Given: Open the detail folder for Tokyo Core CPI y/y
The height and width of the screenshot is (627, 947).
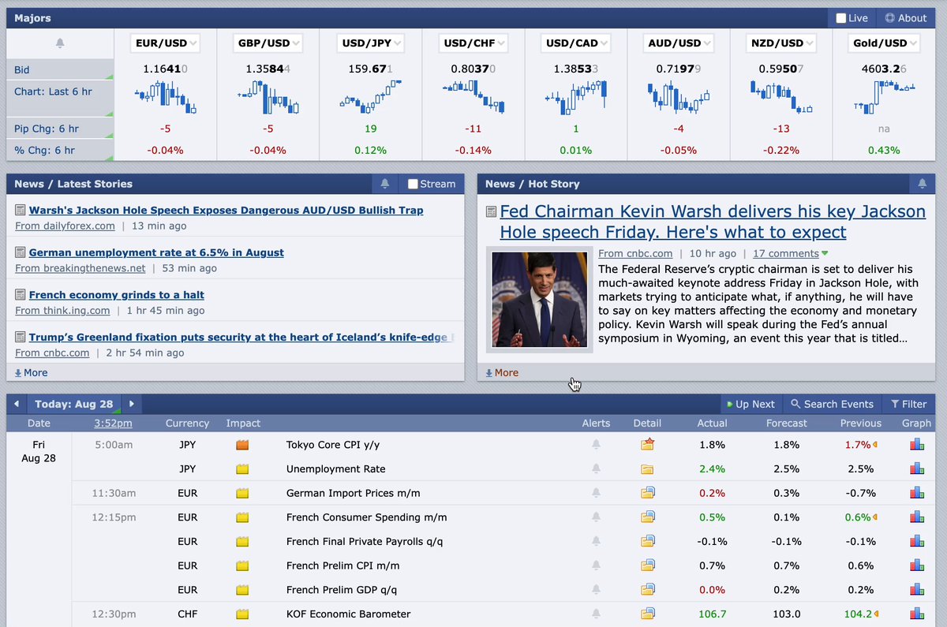Looking at the screenshot, I should point(648,445).
